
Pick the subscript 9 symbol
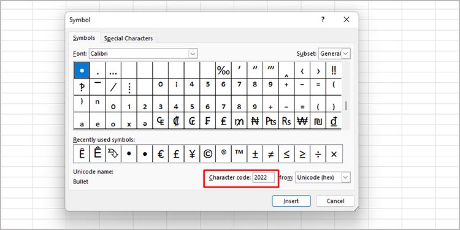255,104
